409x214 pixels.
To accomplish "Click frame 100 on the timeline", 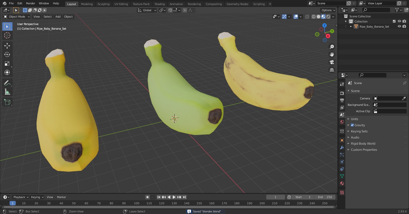I will [137, 203].
